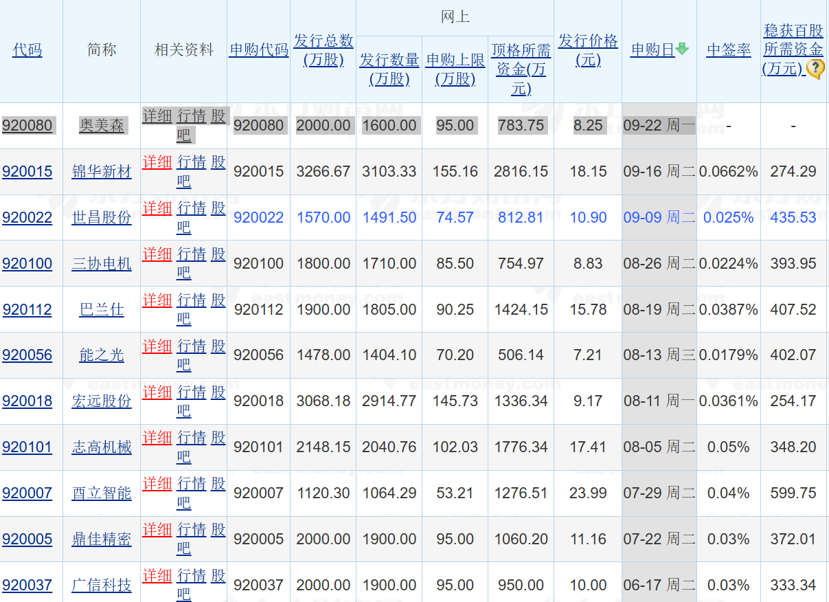Open 巴兰仕 stock name link
The width and height of the screenshot is (829, 602).
(x=102, y=310)
